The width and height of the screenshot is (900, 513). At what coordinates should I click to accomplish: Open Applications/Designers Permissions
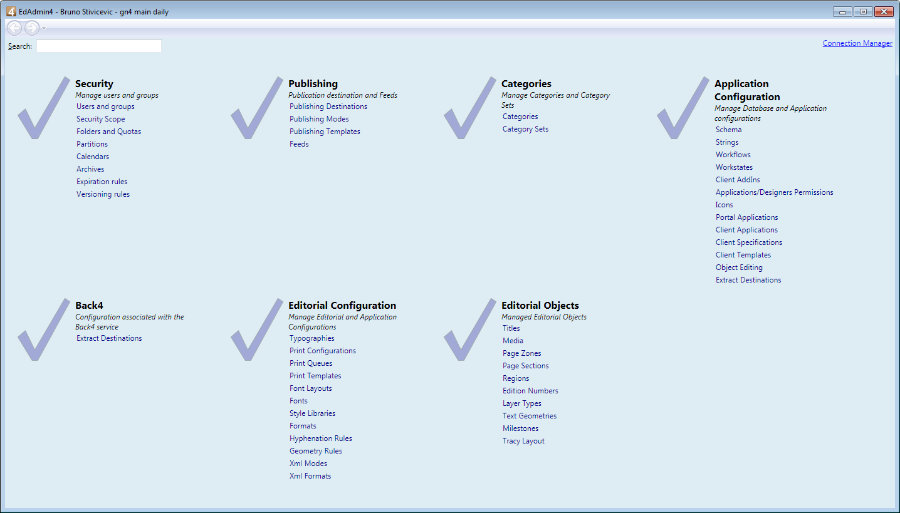[x=775, y=192]
